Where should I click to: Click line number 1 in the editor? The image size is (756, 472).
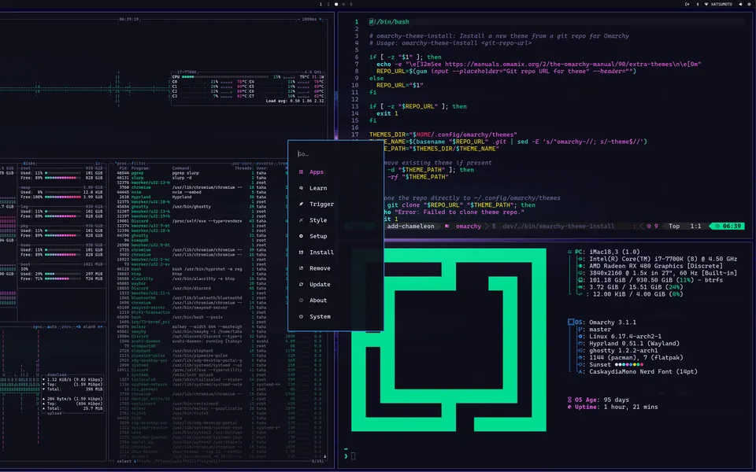tap(357, 22)
